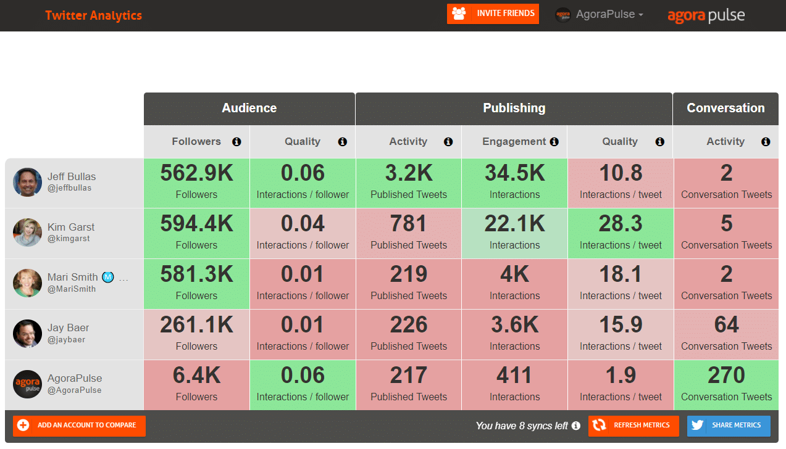The width and height of the screenshot is (786, 449).
Task: Click the Twitter bird icon on Share Metrics
Action: 698,426
